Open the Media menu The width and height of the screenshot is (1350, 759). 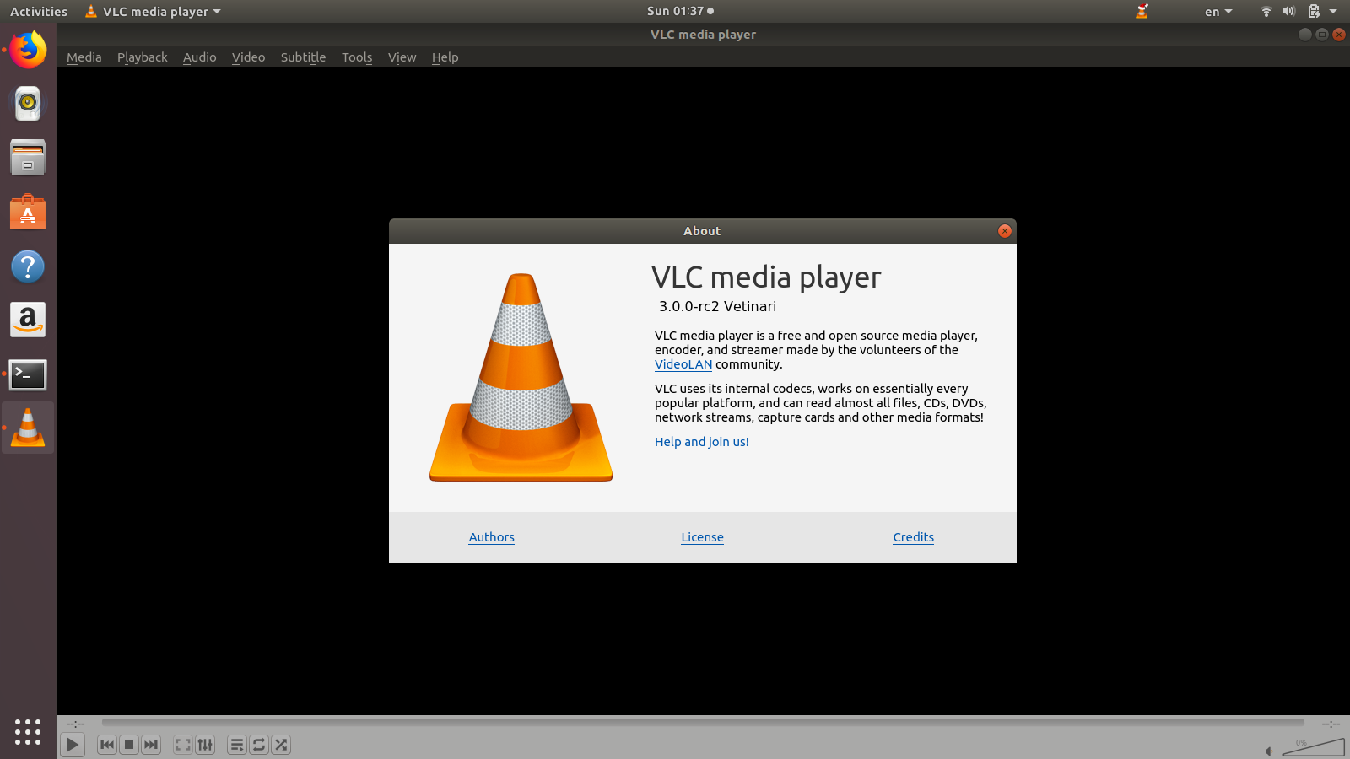pos(84,57)
